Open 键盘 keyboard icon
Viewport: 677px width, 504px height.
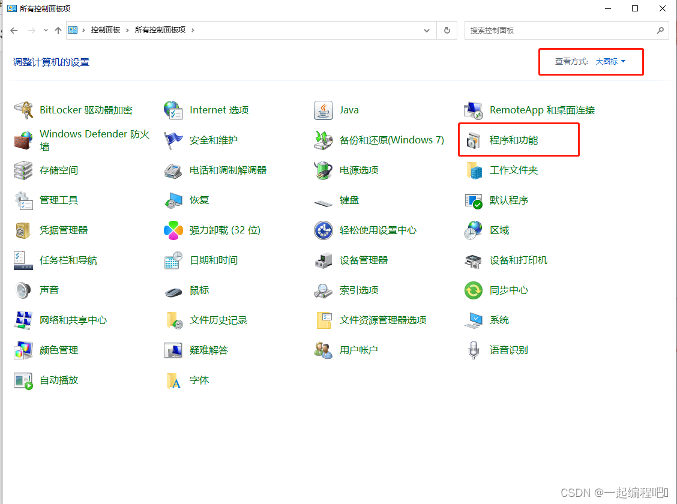coord(323,202)
